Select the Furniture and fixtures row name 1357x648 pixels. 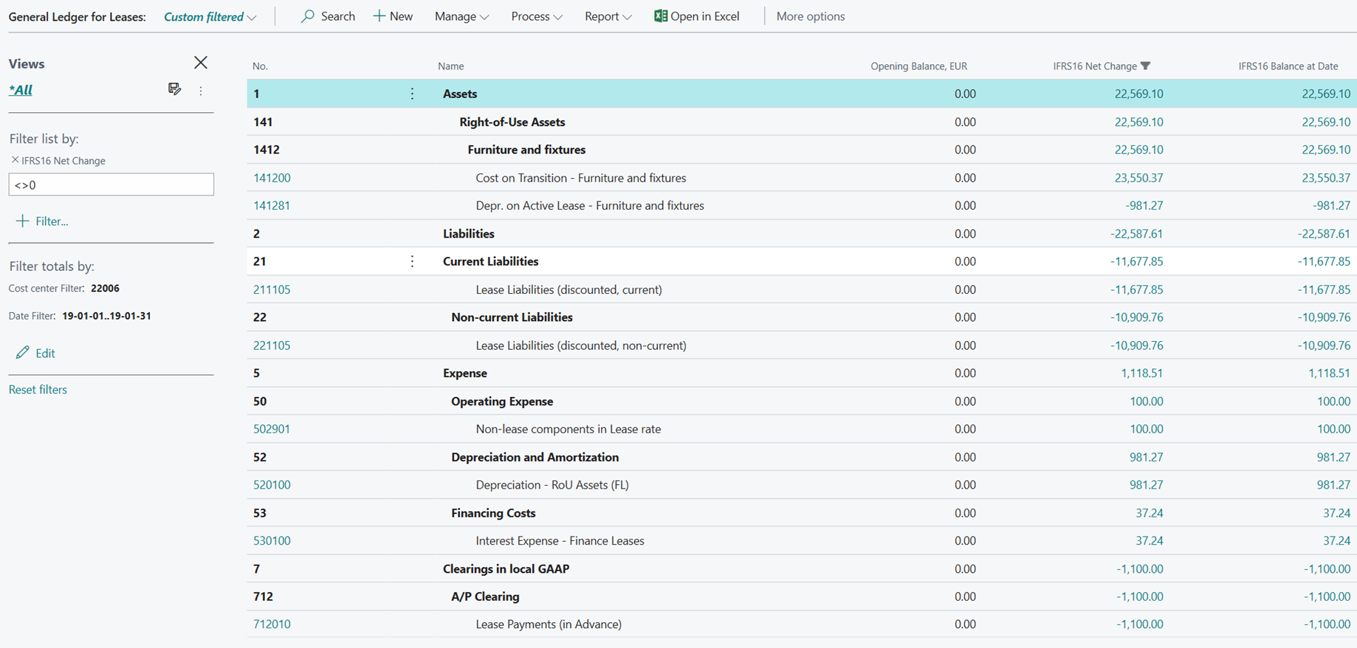click(x=526, y=150)
